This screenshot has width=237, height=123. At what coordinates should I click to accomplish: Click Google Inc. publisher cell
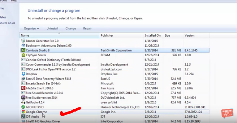[x=108, y=112]
